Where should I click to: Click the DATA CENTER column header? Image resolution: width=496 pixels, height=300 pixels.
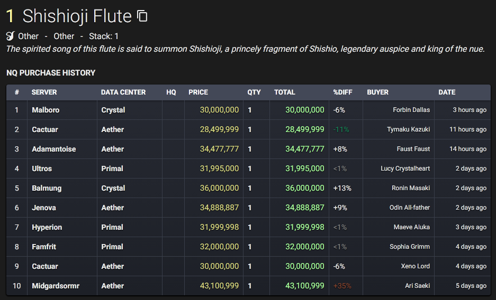pos(123,92)
